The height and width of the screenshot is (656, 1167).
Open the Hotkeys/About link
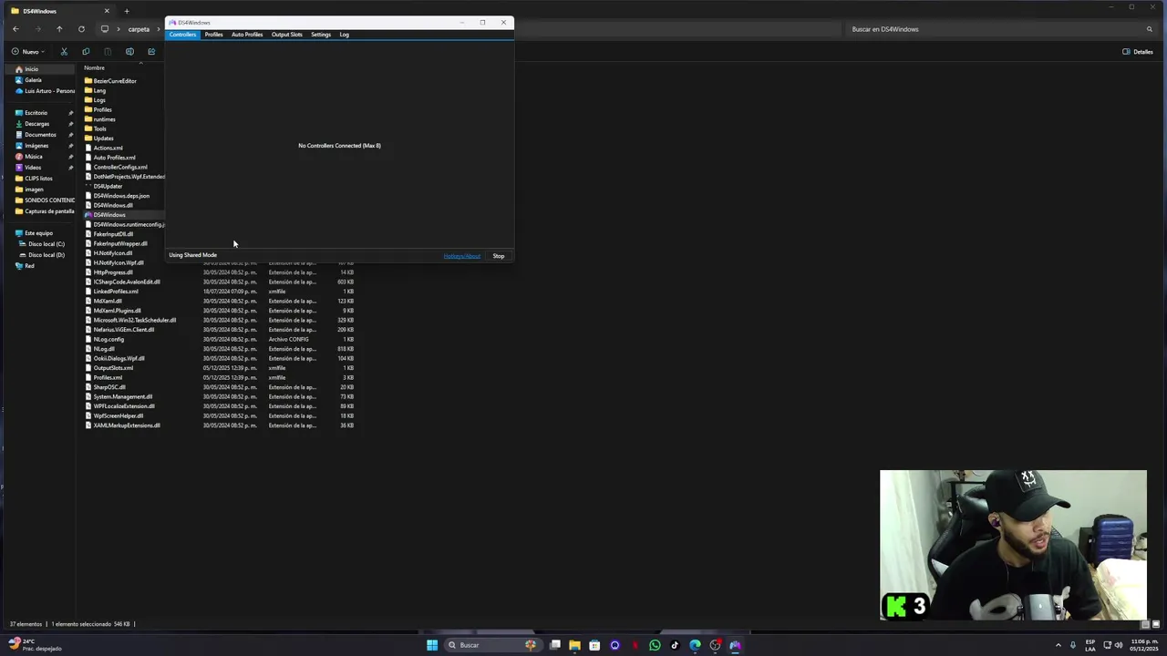coord(461,256)
